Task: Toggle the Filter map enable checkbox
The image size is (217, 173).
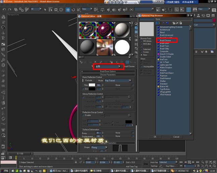Action: click(x=133, y=85)
